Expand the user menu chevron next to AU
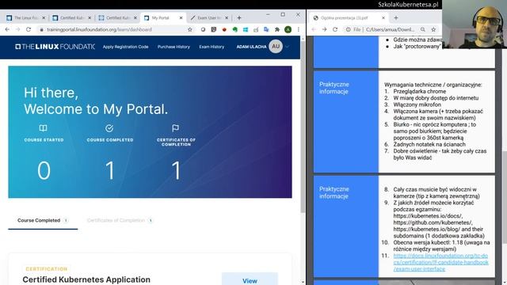This screenshot has height=285, width=507. pyautogui.click(x=287, y=47)
